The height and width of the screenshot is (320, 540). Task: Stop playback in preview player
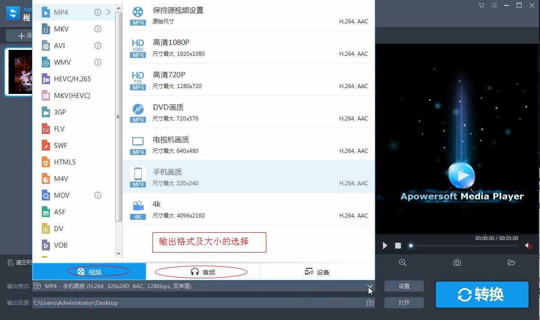(398, 245)
